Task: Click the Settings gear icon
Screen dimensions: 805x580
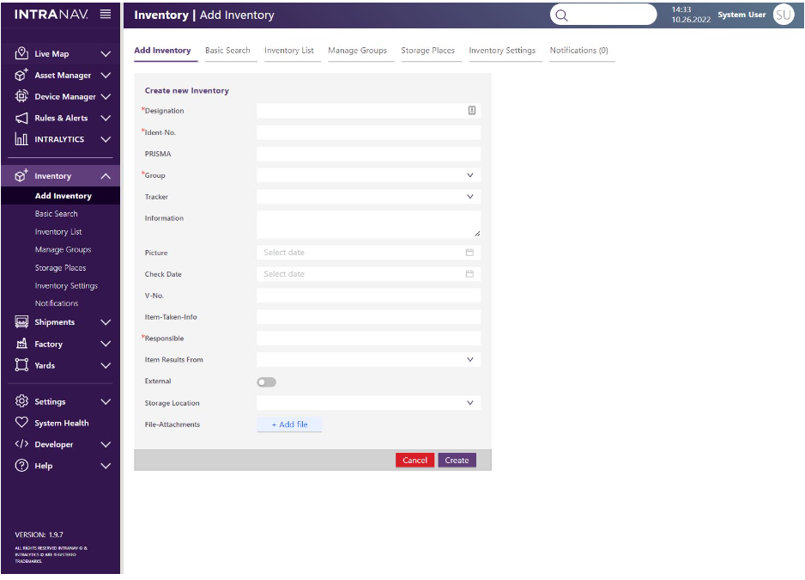Action: point(21,401)
